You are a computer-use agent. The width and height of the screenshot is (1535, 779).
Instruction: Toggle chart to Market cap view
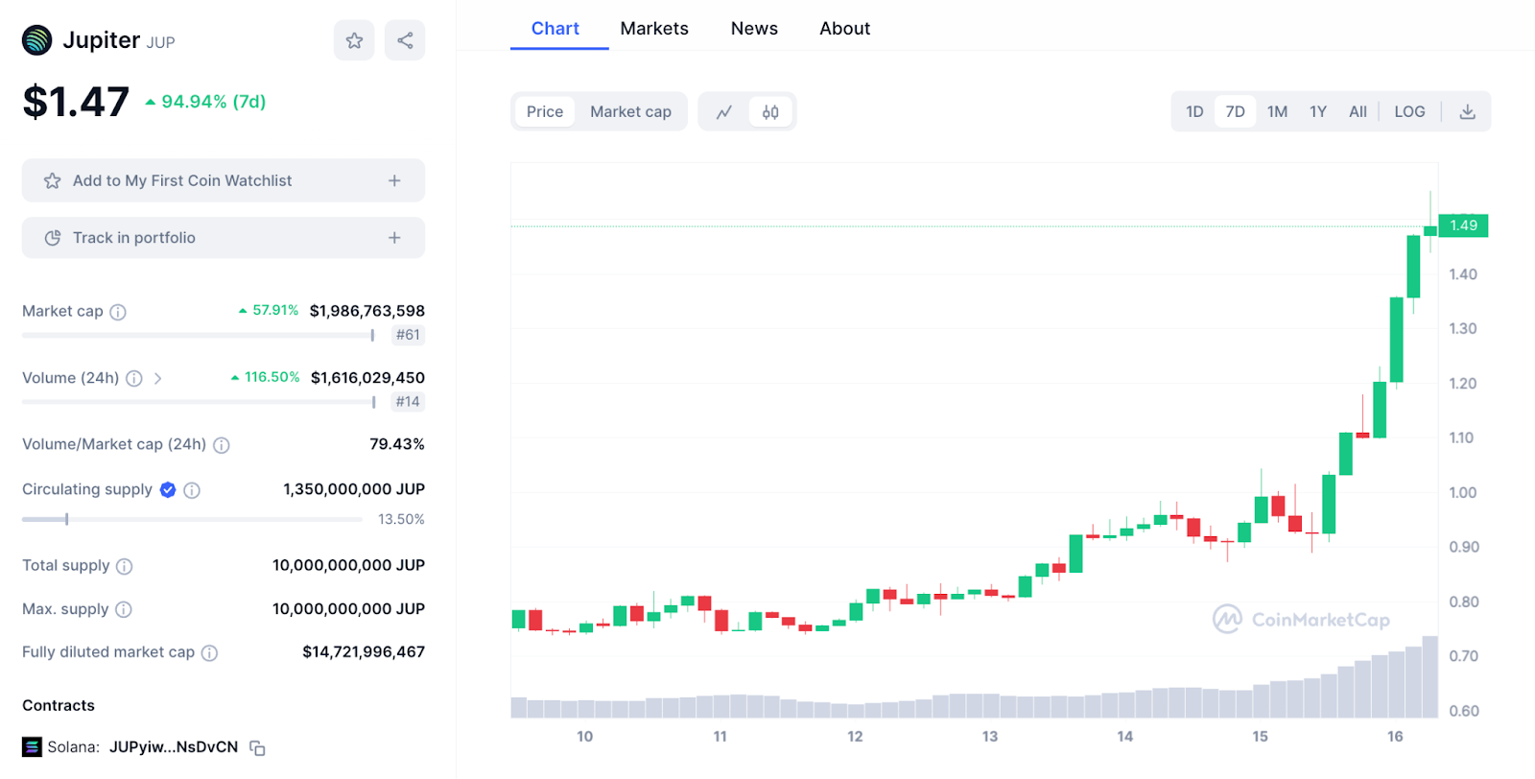click(x=630, y=112)
